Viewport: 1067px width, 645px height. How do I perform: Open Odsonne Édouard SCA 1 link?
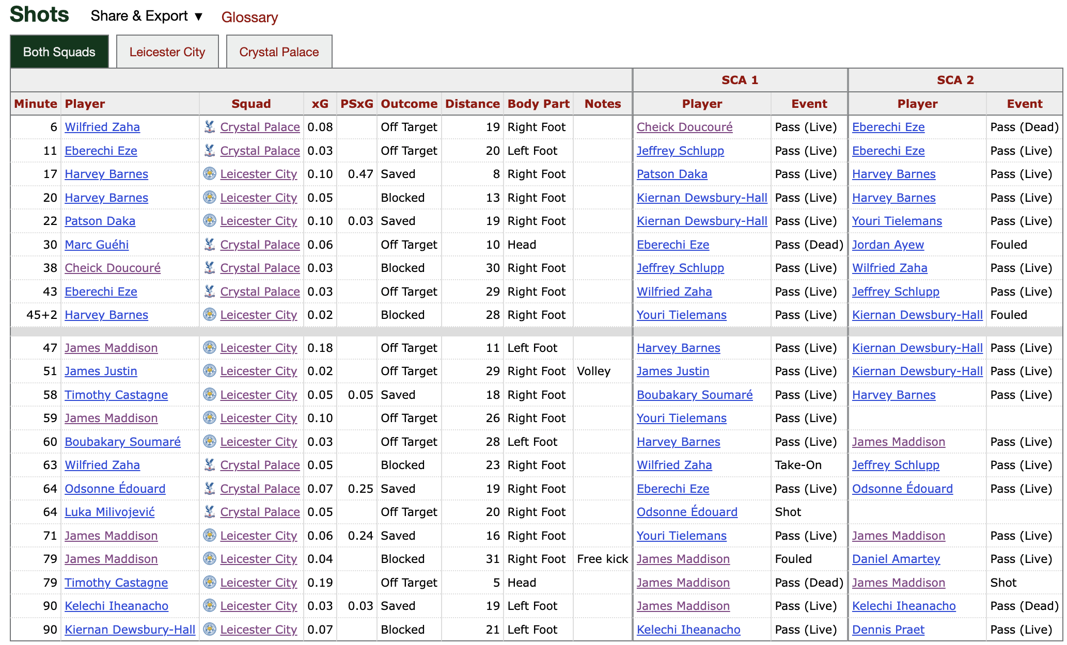[687, 512]
